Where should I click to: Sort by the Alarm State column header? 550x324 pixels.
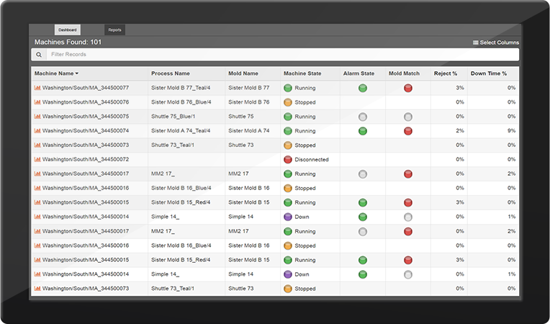[x=359, y=73]
